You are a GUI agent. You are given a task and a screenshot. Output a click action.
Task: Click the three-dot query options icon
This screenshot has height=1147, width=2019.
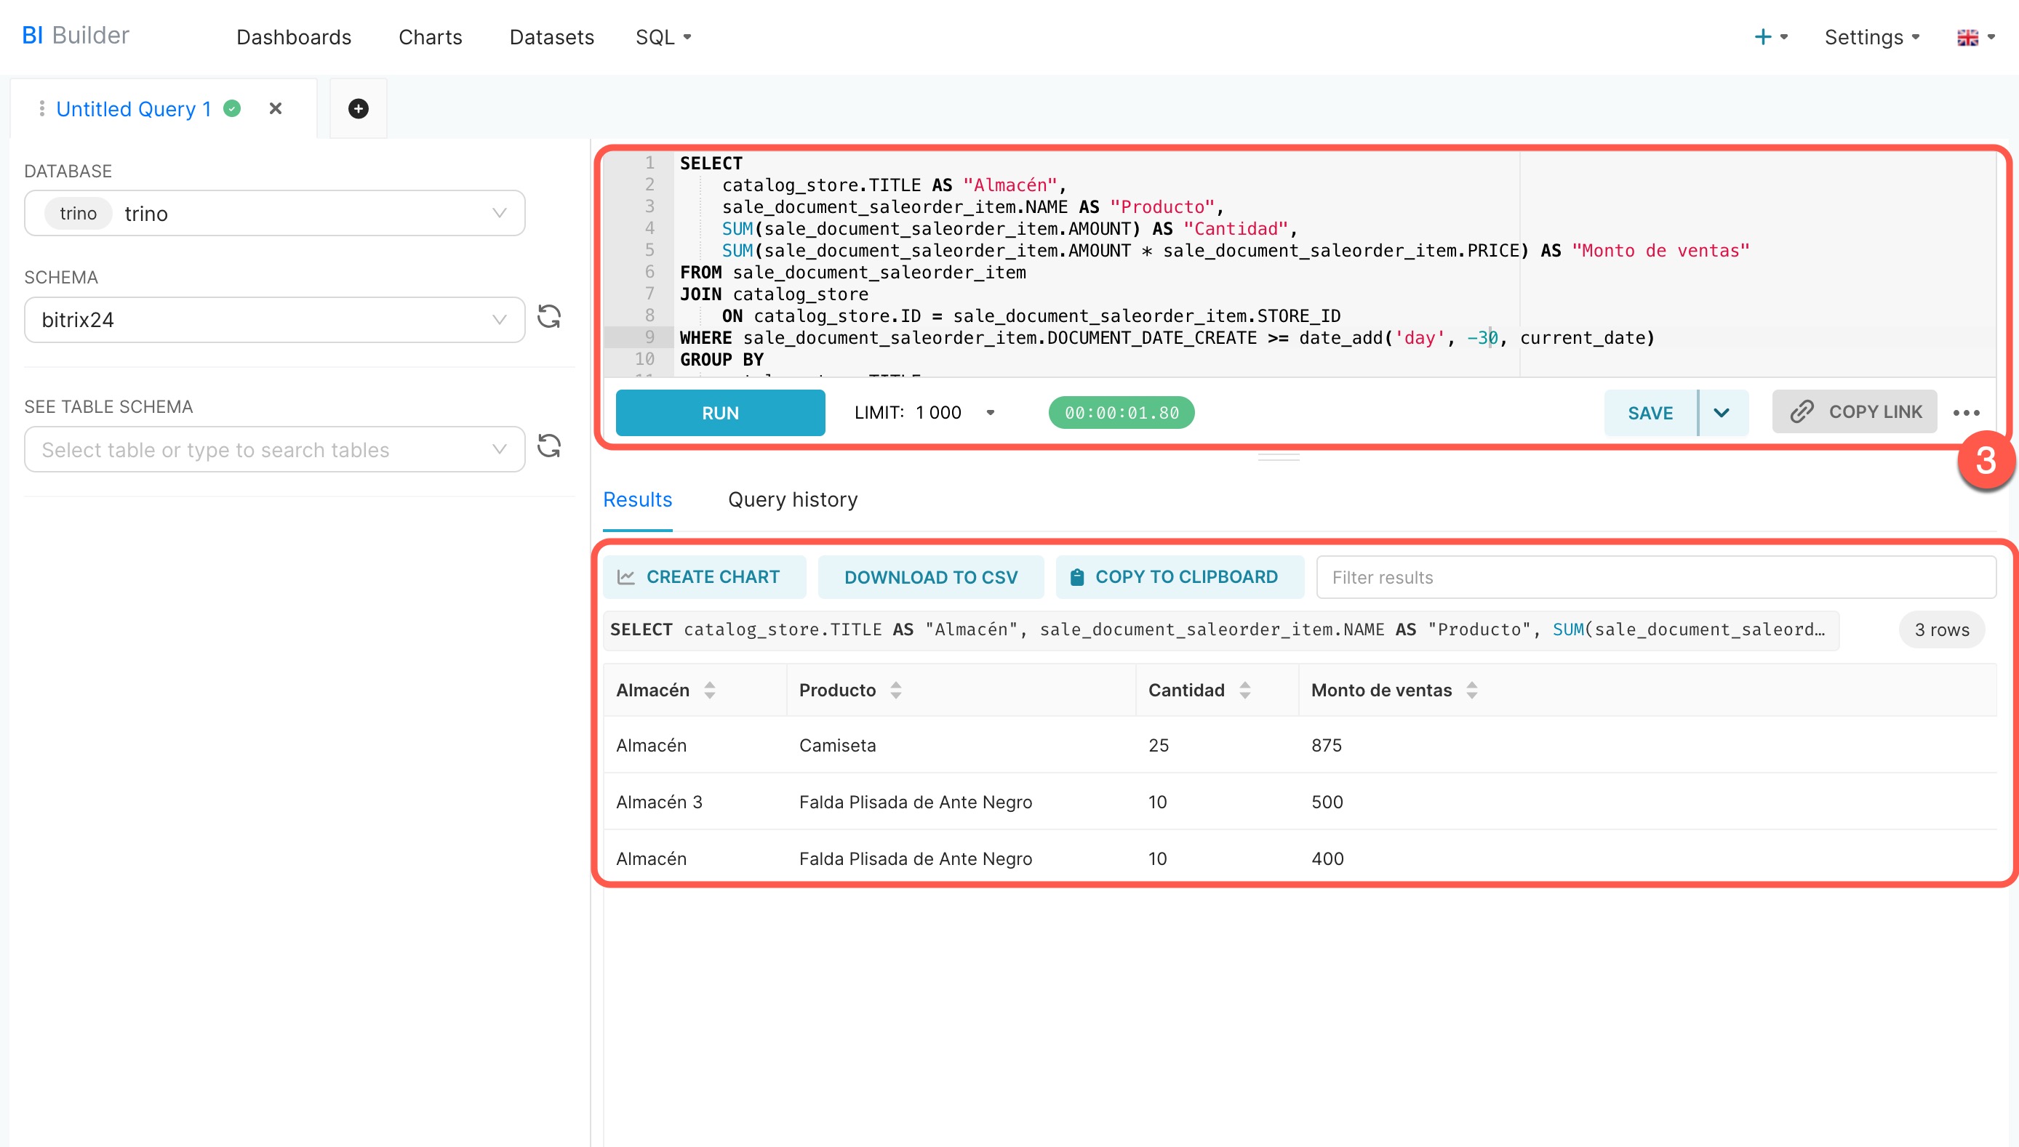coord(1965,413)
